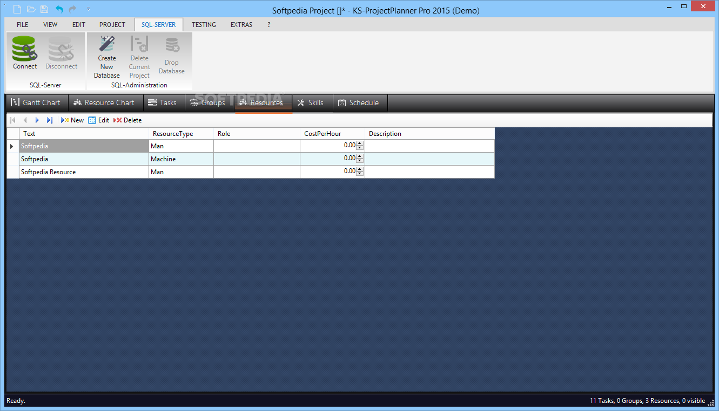This screenshot has width=719, height=411.
Task: Adjust cost stepper in first Softpedia row
Action: point(360,146)
